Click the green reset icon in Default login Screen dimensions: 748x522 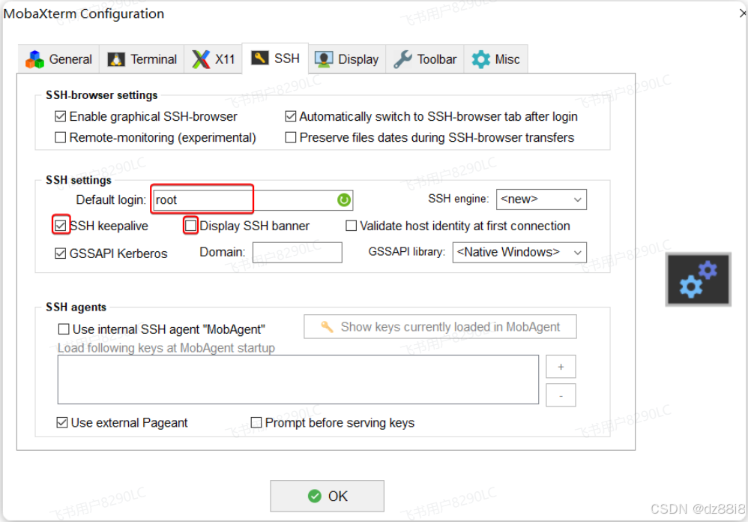pyautogui.click(x=344, y=200)
